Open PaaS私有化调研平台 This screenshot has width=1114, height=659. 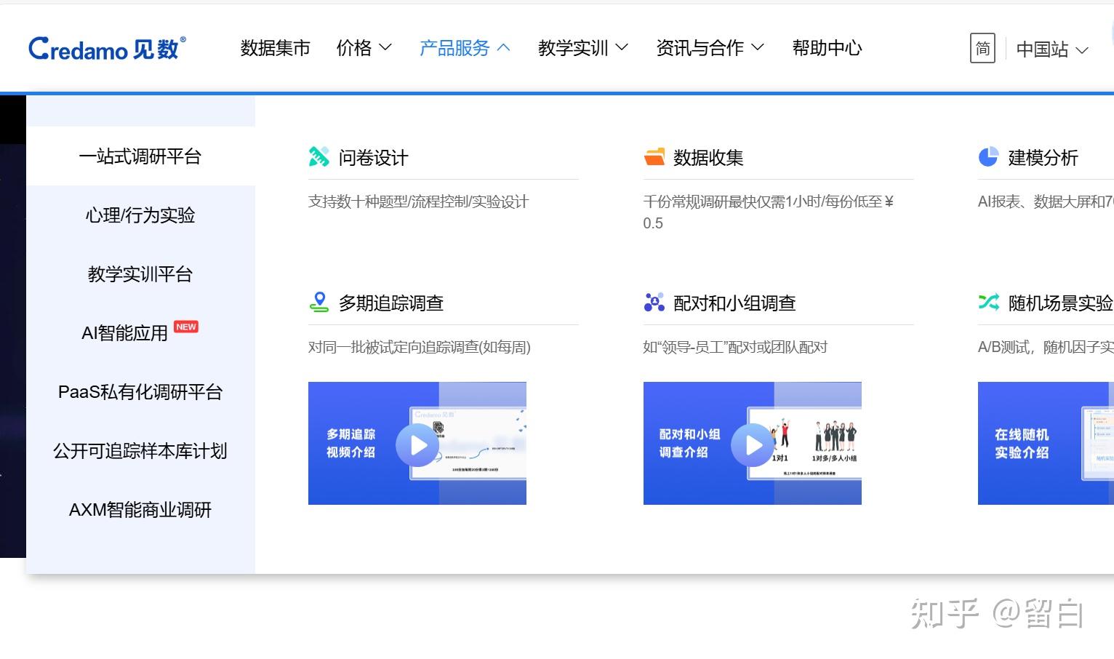(140, 392)
